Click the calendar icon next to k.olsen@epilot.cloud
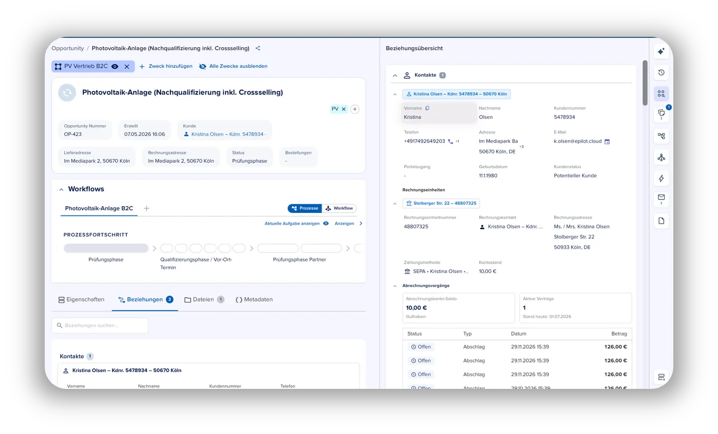 point(607,141)
